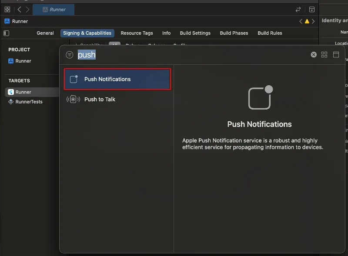The height and width of the screenshot is (256, 348).
Task: Add an editor pane on the right
Action: click(x=312, y=10)
